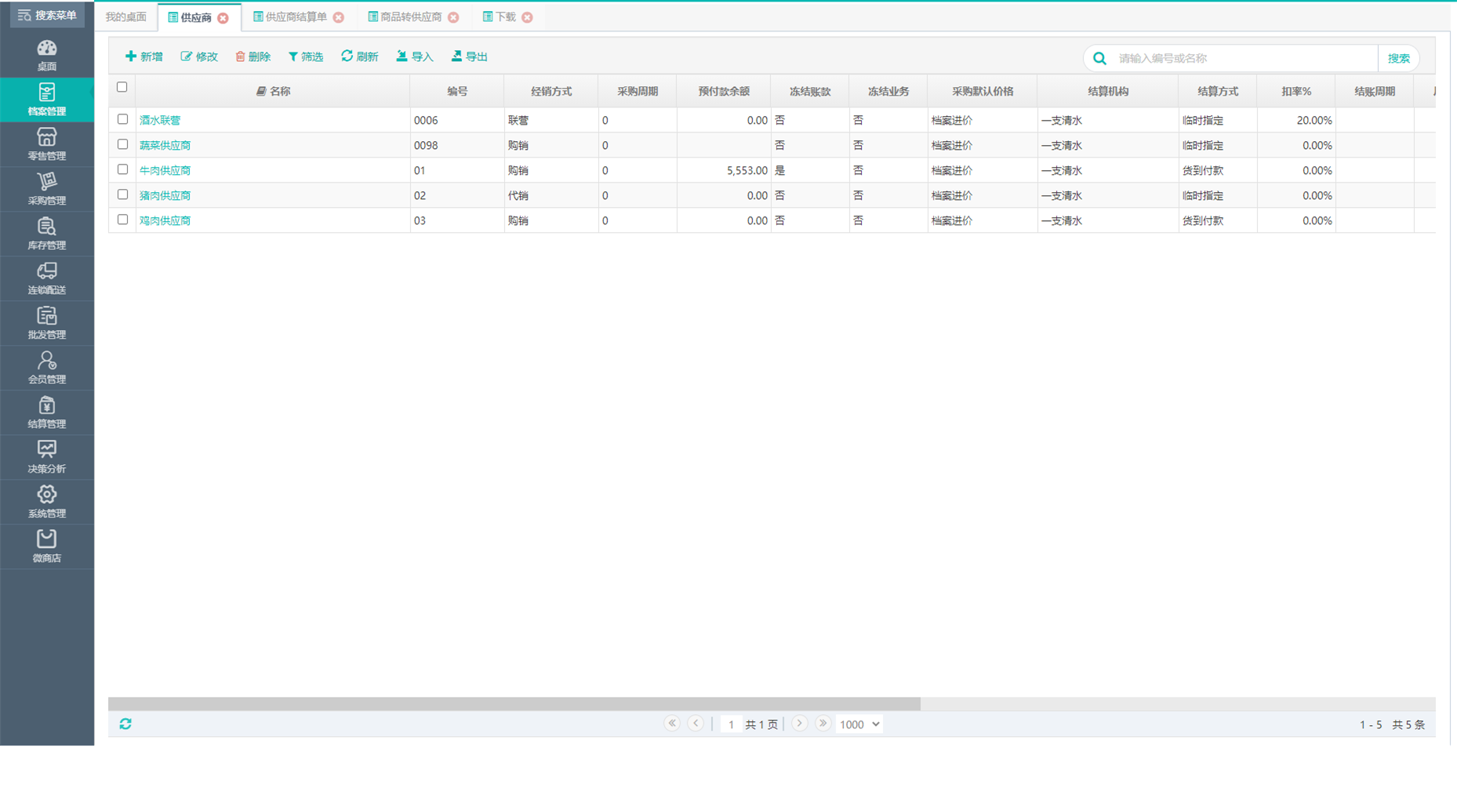1457x791 pixels.
Task: Open 批发管理 in the sidebar
Action: [47, 323]
